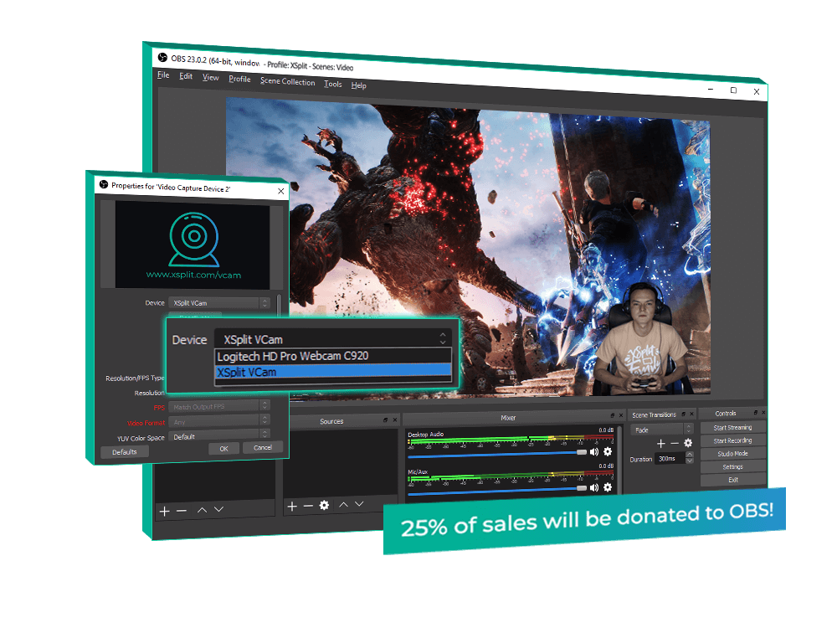Click Start Recording button
The height and width of the screenshot is (628, 837).
(x=732, y=440)
